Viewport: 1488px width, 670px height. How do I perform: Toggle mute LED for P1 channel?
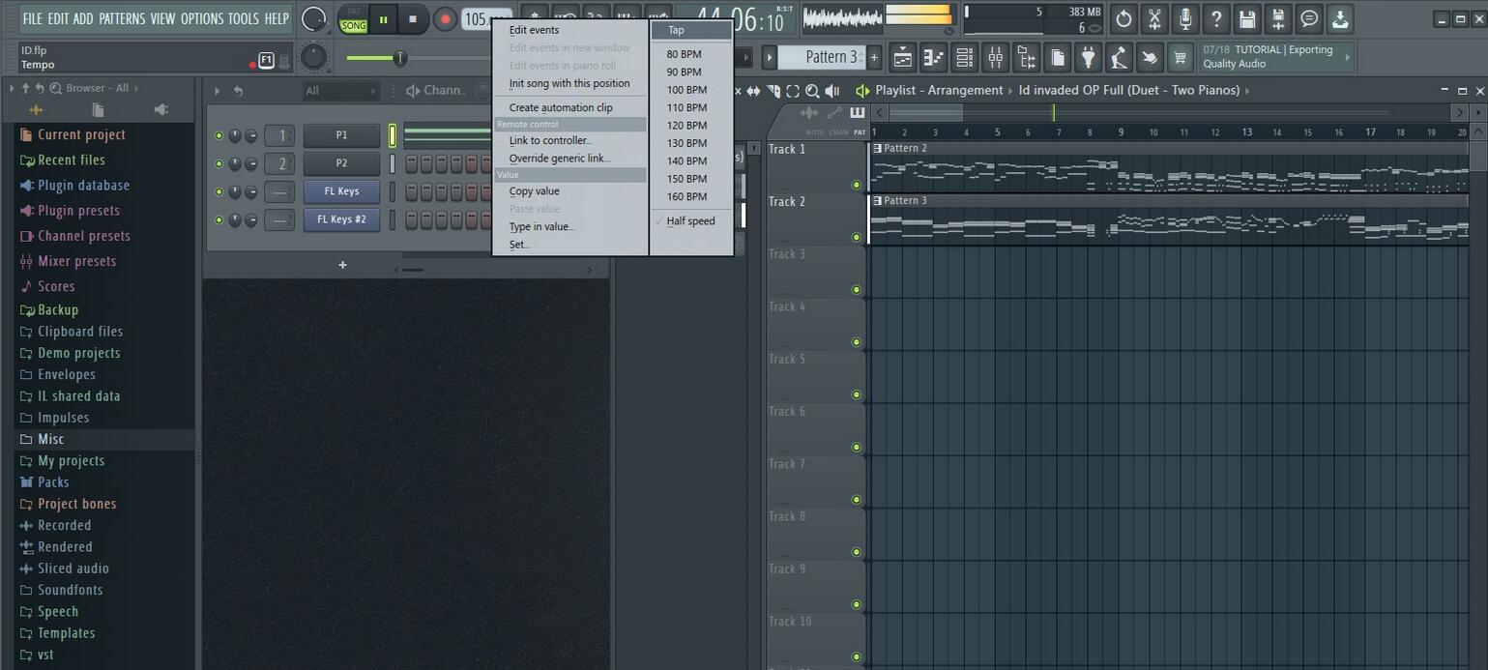(x=219, y=135)
